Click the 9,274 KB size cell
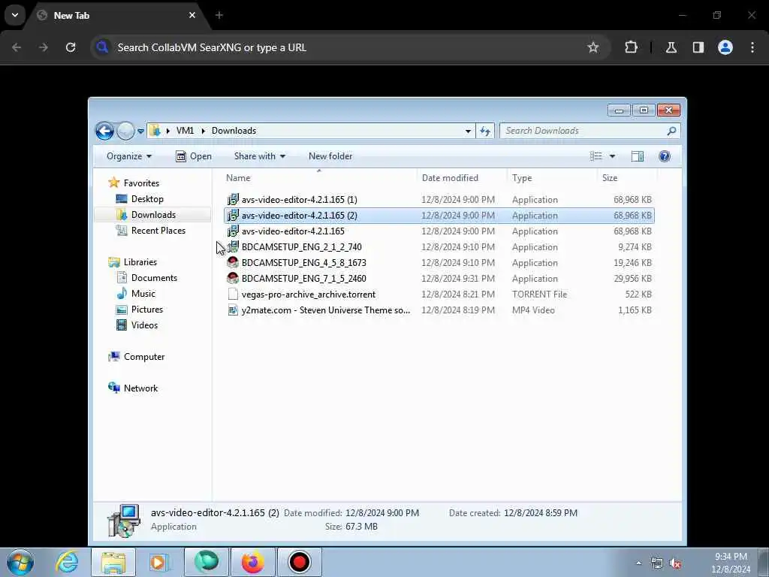The width and height of the screenshot is (769, 577). coord(635,246)
